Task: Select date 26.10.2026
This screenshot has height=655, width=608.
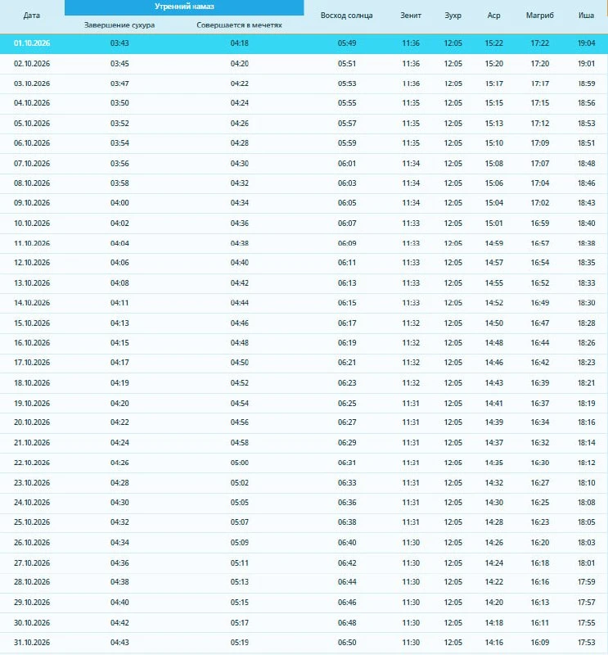Action: (x=32, y=542)
